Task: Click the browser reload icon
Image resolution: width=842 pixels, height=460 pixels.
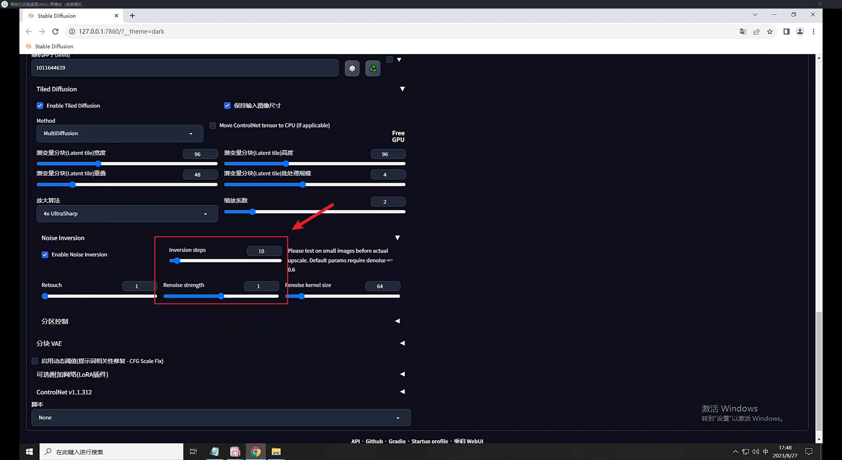Action: pos(56,32)
